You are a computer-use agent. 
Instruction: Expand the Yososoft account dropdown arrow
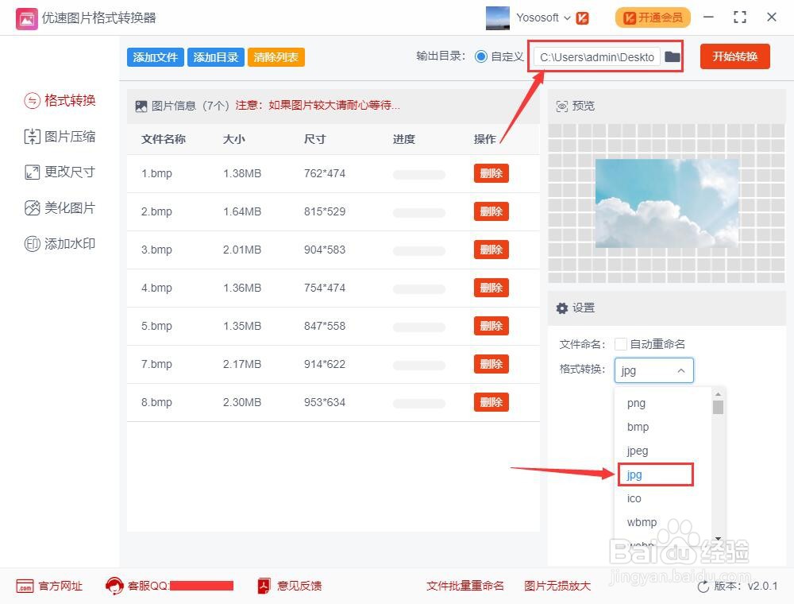[567, 18]
